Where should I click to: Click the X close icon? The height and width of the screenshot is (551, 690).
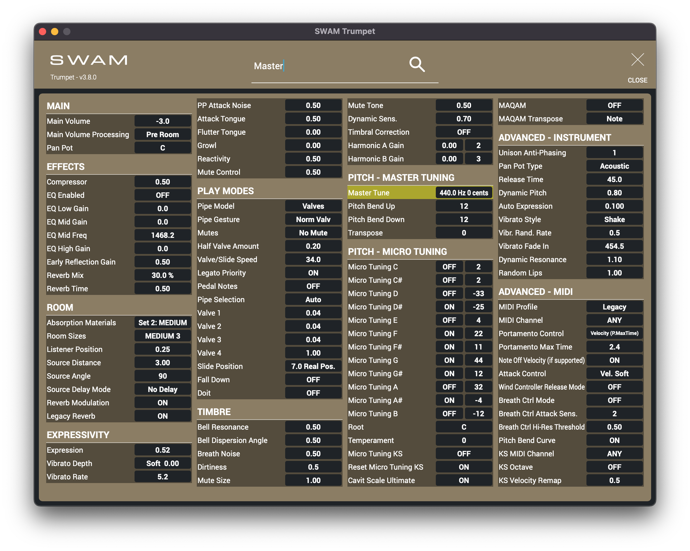tap(637, 60)
